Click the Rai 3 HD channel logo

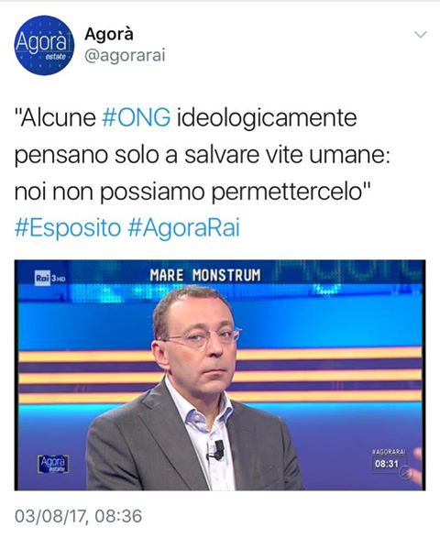[50, 279]
